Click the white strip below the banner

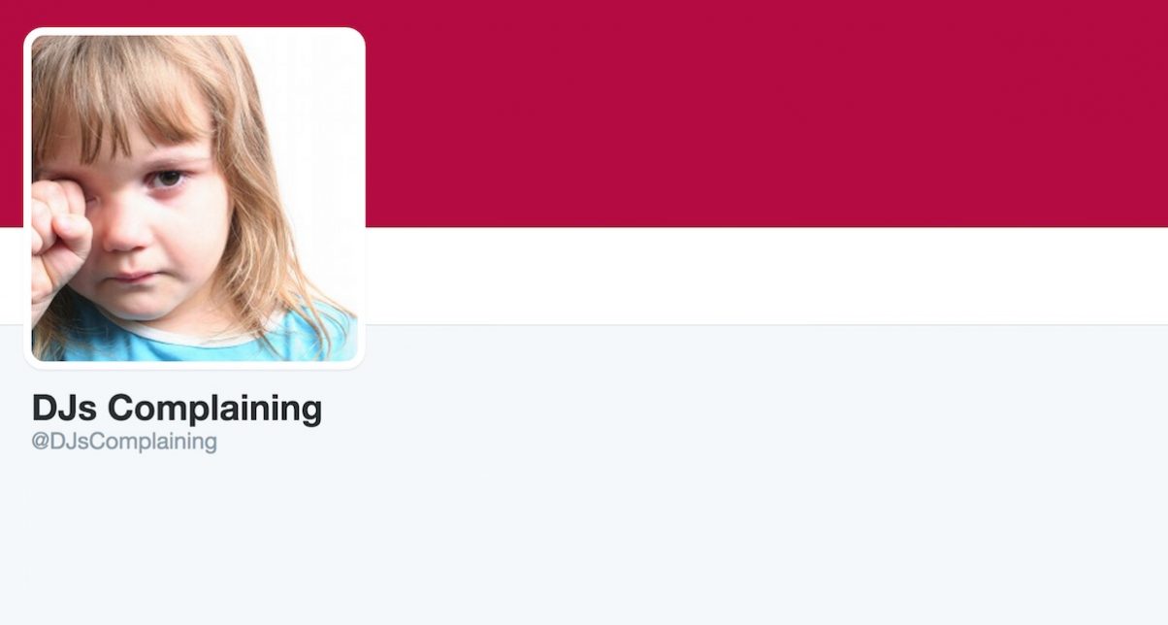[x=766, y=276]
